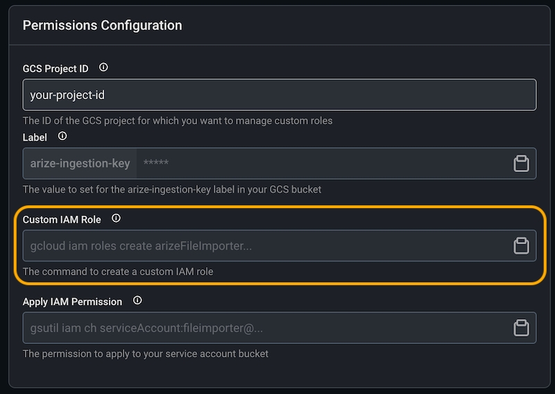Click the masked label value field
This screenshot has height=394, width=555.
[319, 164]
